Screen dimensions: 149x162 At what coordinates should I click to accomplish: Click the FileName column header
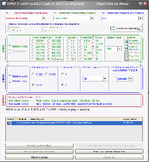point(21,119)
